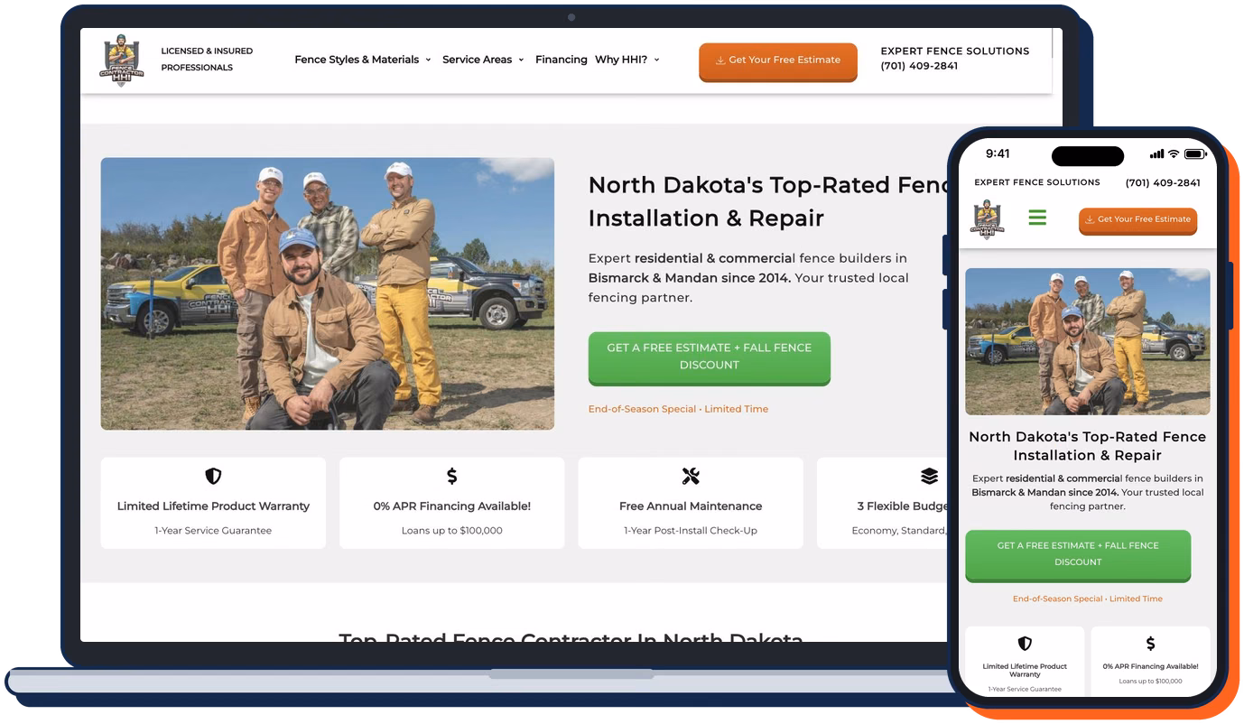Screen dimensions: 1244x724
Task: Open the Financing menu item
Action: click(561, 60)
